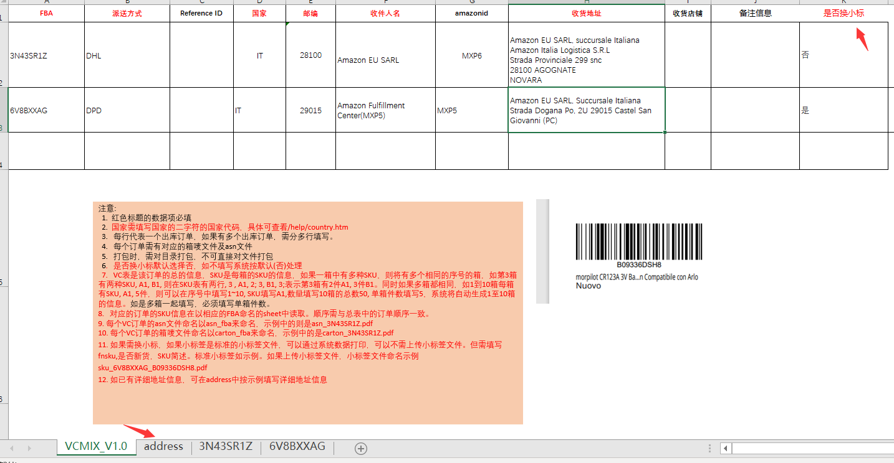Select the orange 注意 notes text box
Screen dimensions: 894x463
(x=308, y=313)
